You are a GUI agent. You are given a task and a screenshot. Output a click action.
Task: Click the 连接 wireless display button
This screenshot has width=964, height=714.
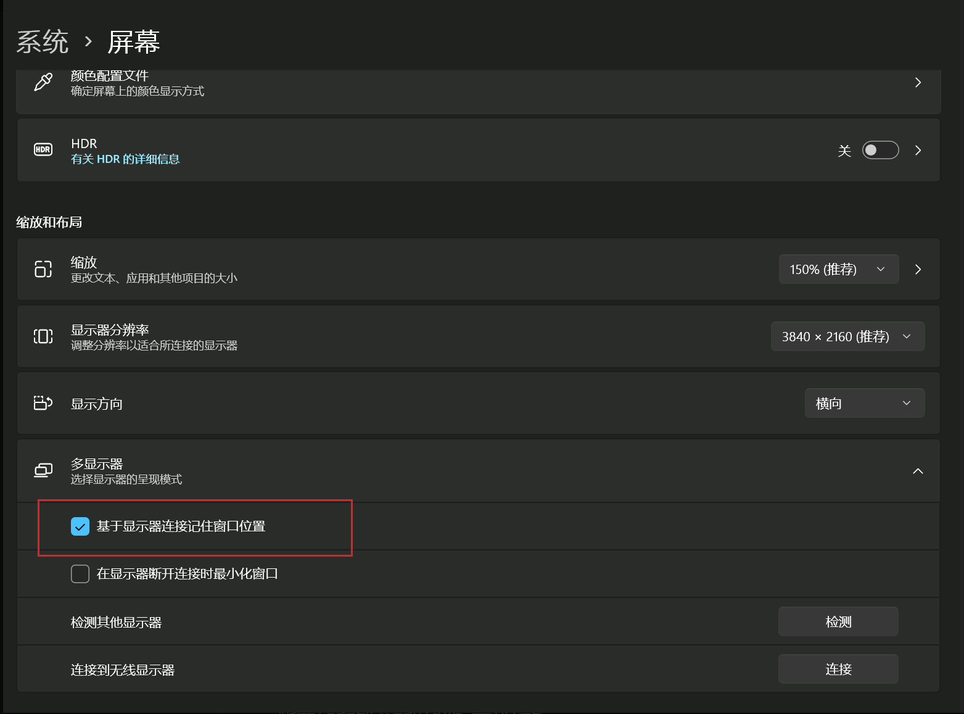click(x=838, y=669)
